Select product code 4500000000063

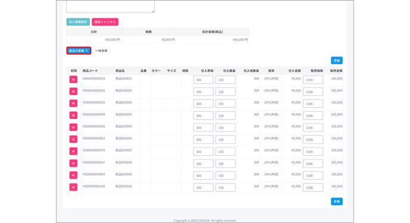coord(94,139)
